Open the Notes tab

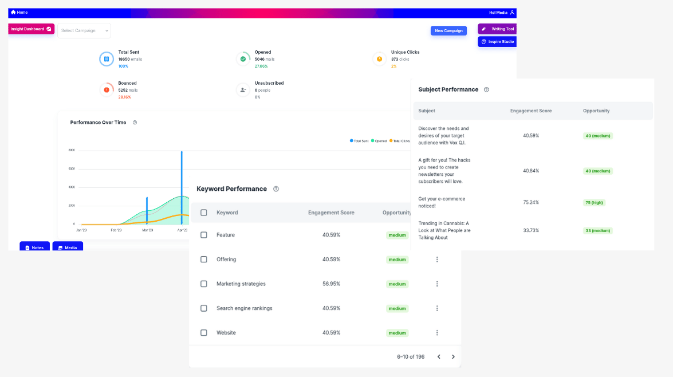[34, 248]
